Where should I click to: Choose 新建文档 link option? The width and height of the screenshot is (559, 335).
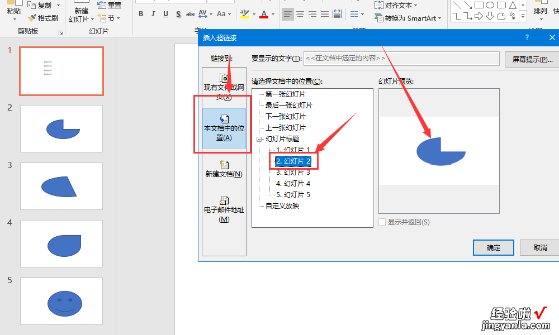[224, 169]
